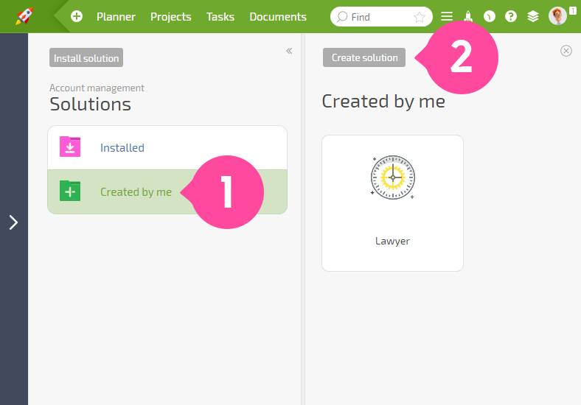Viewport: 581px width, 405px height.
Task: Expand the left sidebar with arrow chevron
Action: click(14, 222)
